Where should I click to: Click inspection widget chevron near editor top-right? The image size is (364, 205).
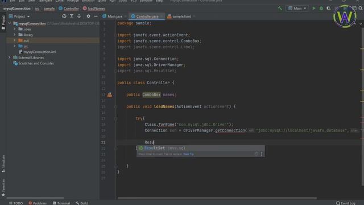click(361, 24)
